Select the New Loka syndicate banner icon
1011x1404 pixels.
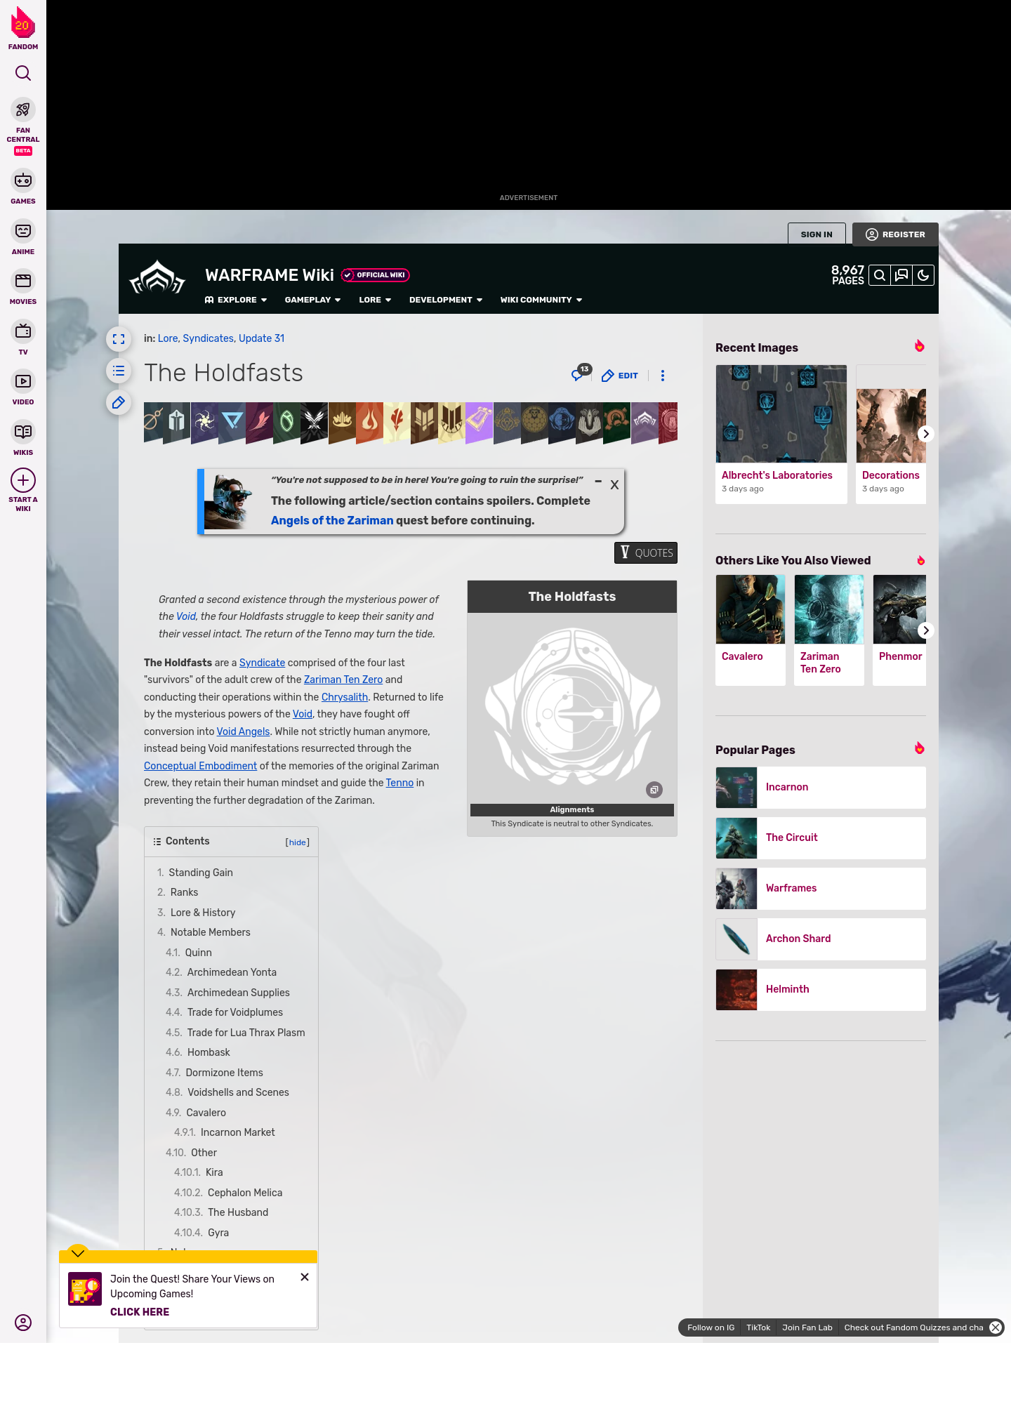[286, 423]
